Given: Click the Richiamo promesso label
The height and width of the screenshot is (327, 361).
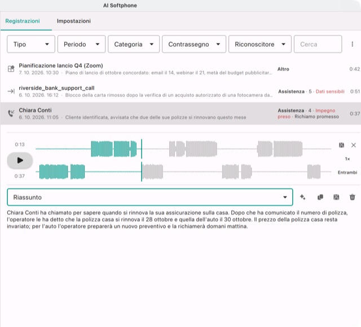Looking at the screenshot, I should [x=316, y=117].
